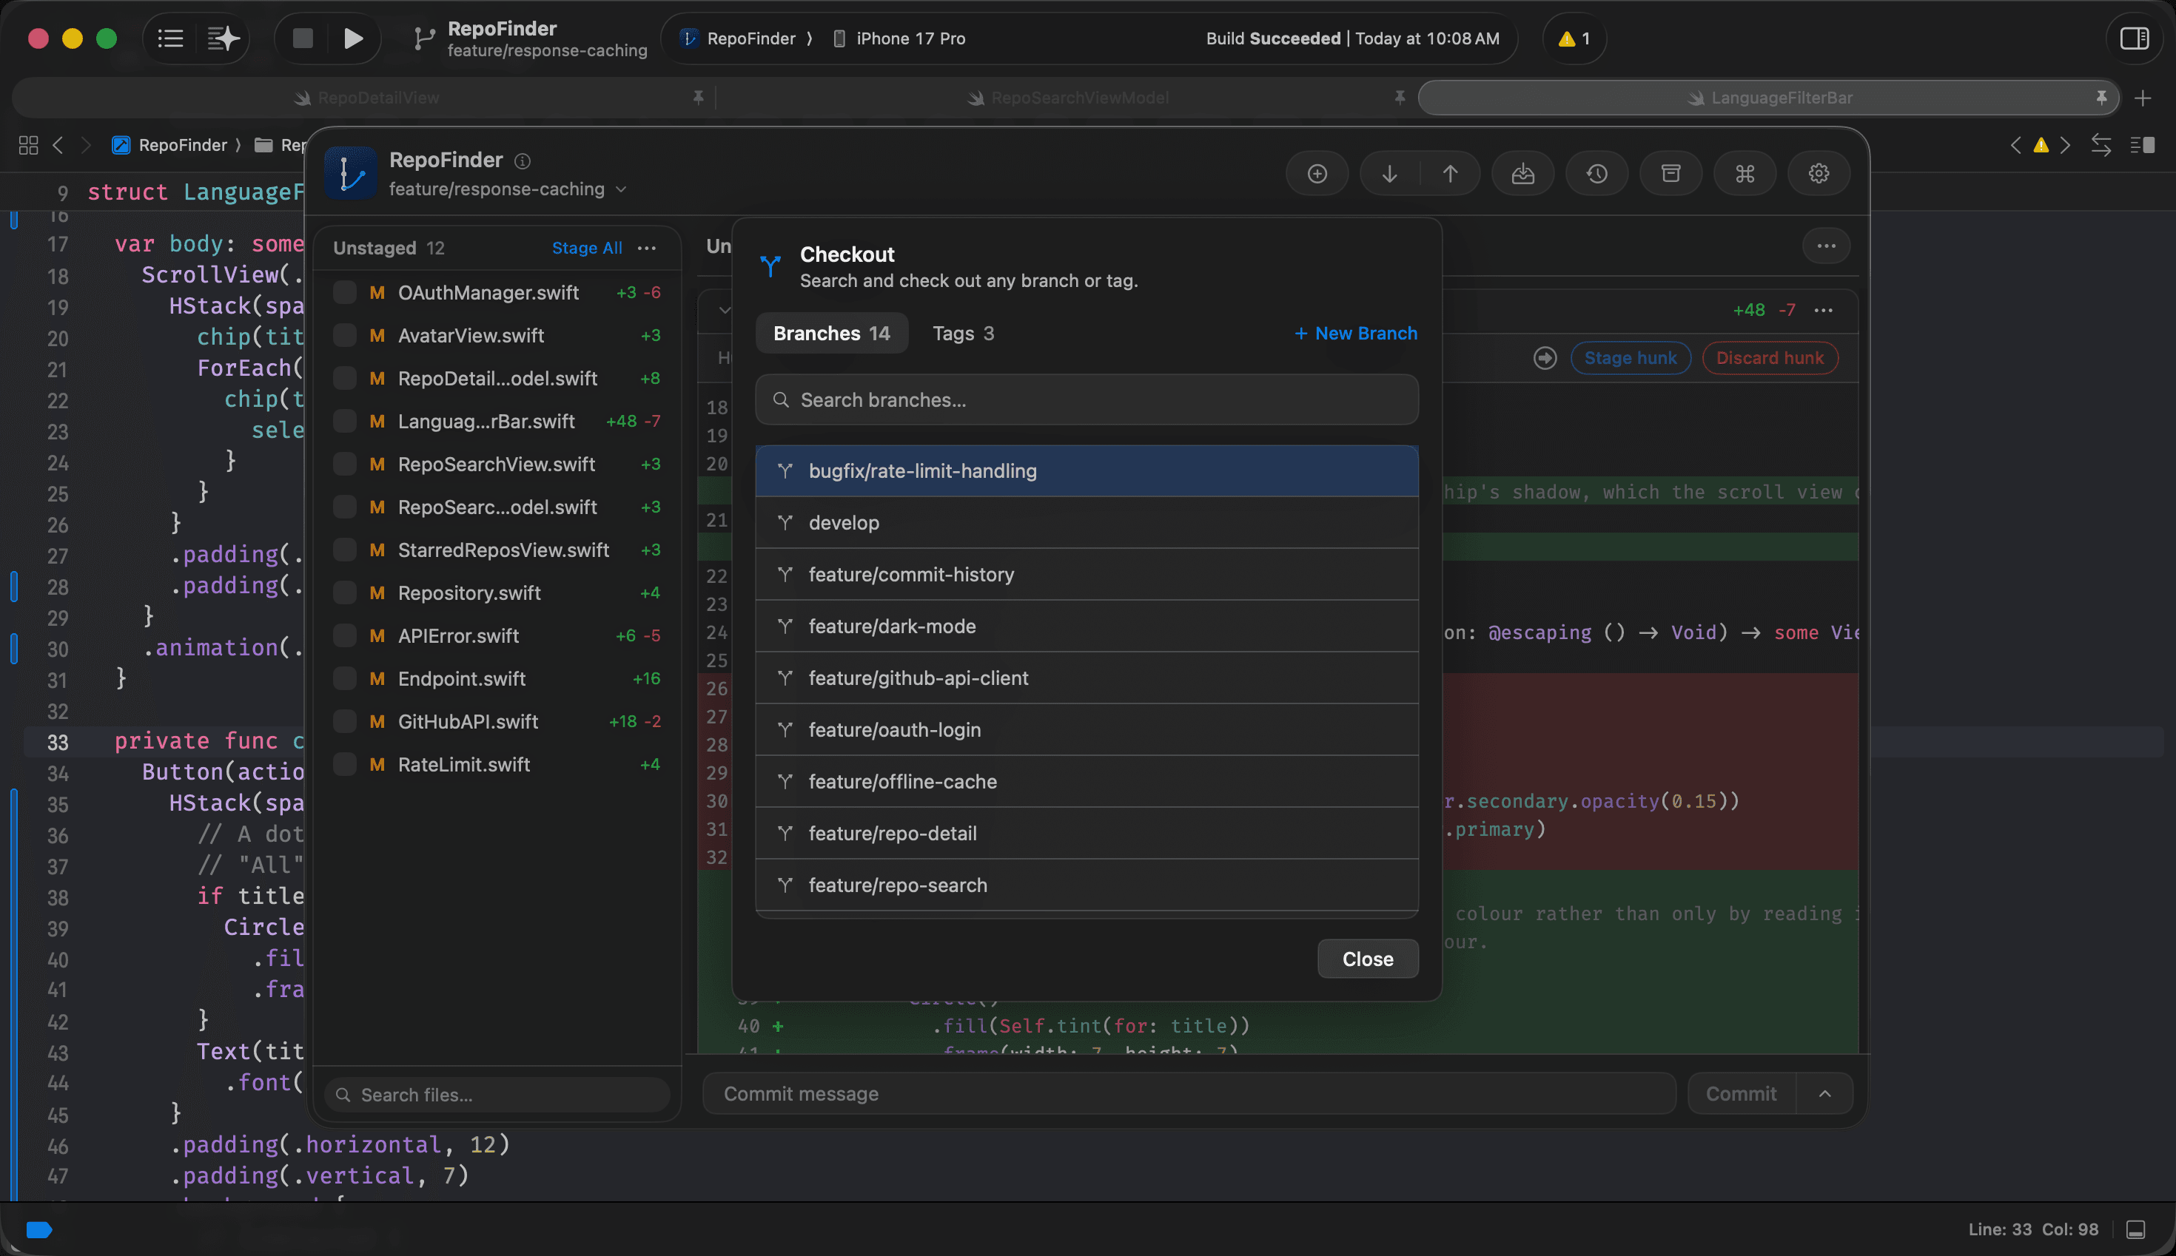Add a new editor tab with plus

[x=2143, y=98]
